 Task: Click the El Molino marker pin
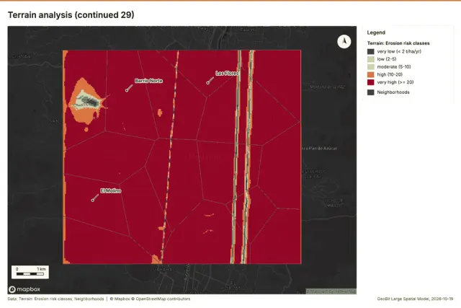(93, 201)
